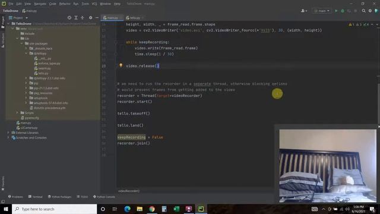Collapse the Lib folder
Viewport: 380px width, 214px height.
[x=17, y=39]
